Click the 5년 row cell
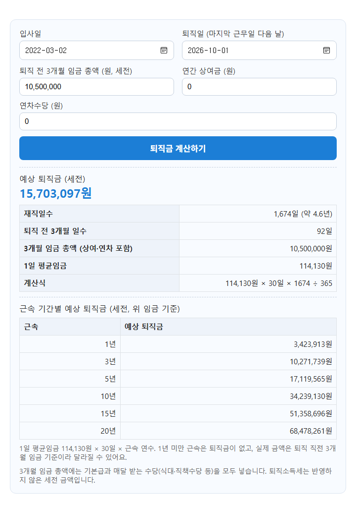Image resolution: width=356 pixels, height=505 pixels. (x=70, y=379)
